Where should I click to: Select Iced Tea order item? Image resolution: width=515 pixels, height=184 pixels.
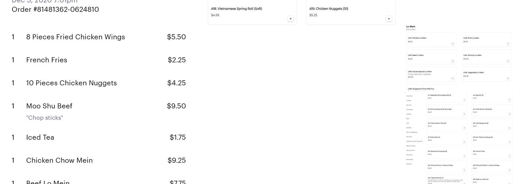pyautogui.click(x=99, y=137)
